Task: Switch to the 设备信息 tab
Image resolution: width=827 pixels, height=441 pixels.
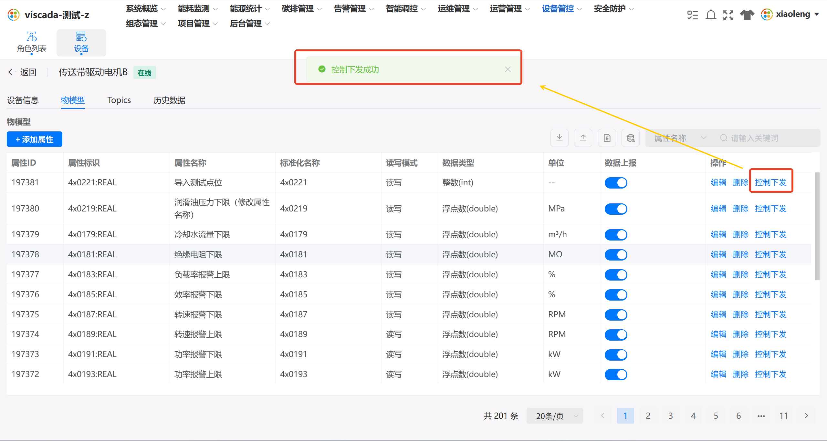Action: click(23, 100)
